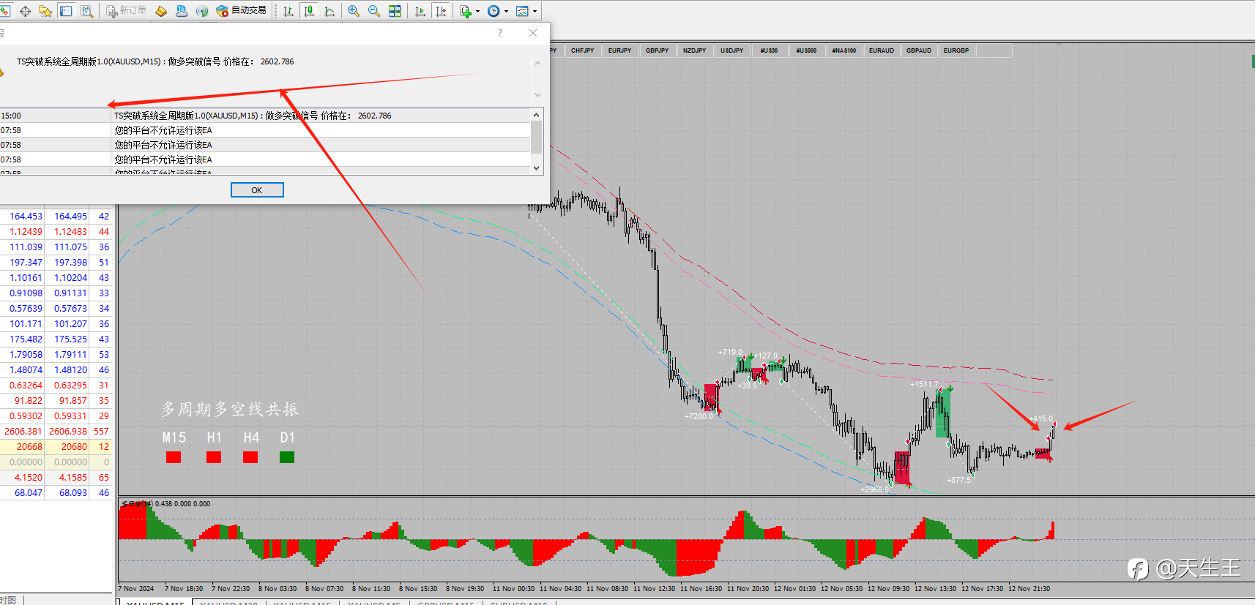
Task: Toggle the 自动交易 AutoTrading button
Action: [242, 11]
